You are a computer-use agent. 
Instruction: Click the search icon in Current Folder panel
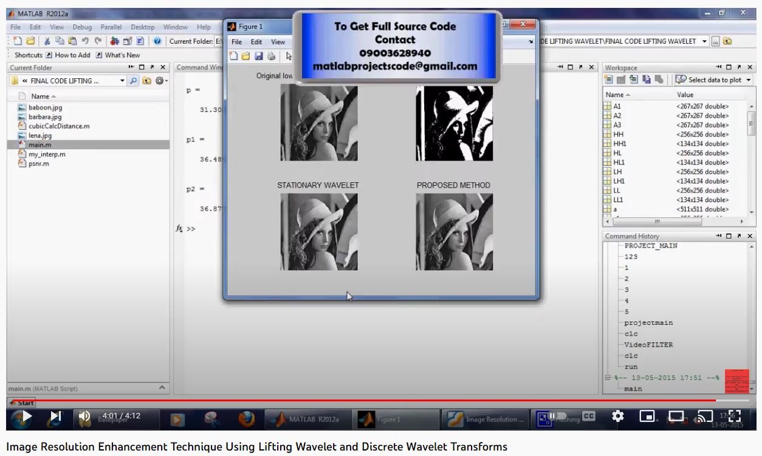(134, 81)
